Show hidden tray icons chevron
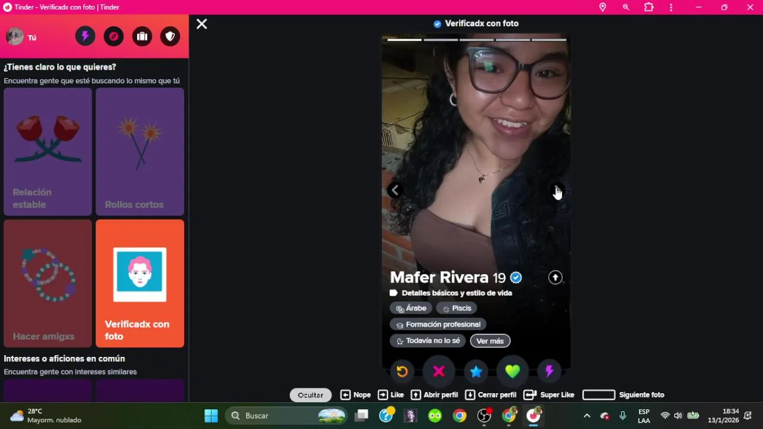 [587, 416]
